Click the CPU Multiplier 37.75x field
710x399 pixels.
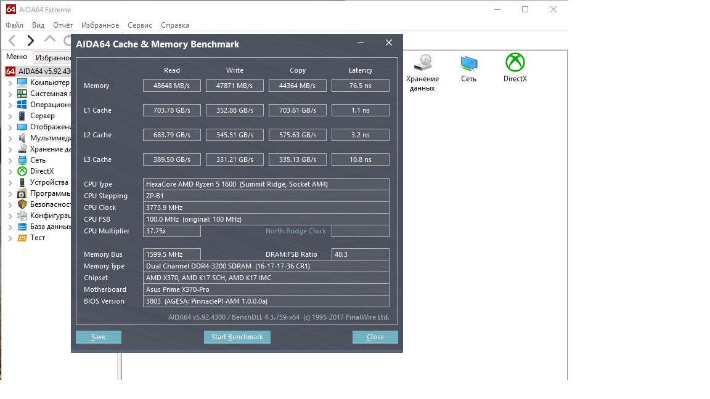(171, 231)
